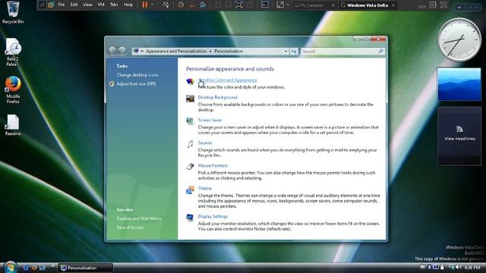This screenshot has height=273, width=486.
Task: Open the Desktop Background link
Action: 218,97
